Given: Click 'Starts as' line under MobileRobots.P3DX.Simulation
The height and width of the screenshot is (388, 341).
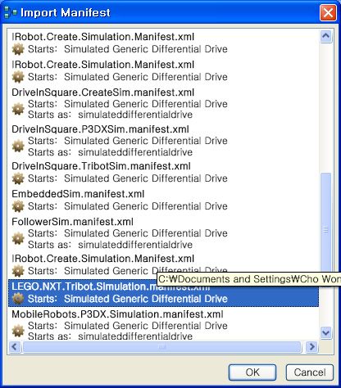Looking at the screenshot, I should [x=111, y=336].
